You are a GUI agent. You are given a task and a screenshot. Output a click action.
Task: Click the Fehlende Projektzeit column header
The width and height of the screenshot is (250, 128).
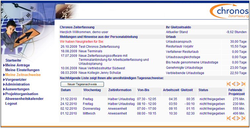coord(236,92)
